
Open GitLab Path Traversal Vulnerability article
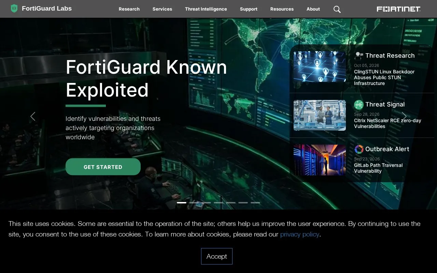378,168
